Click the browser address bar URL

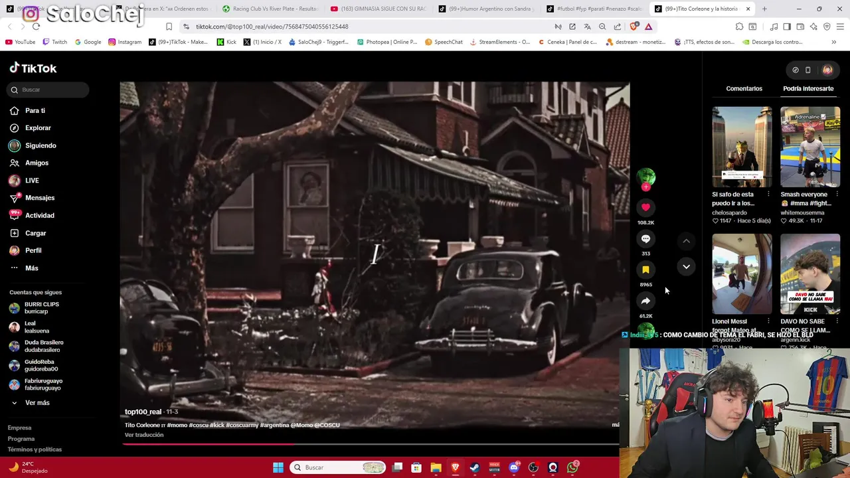(272, 27)
